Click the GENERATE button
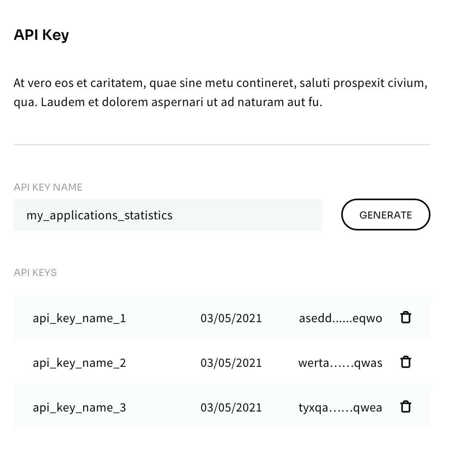This screenshot has height=449, width=456. click(385, 215)
